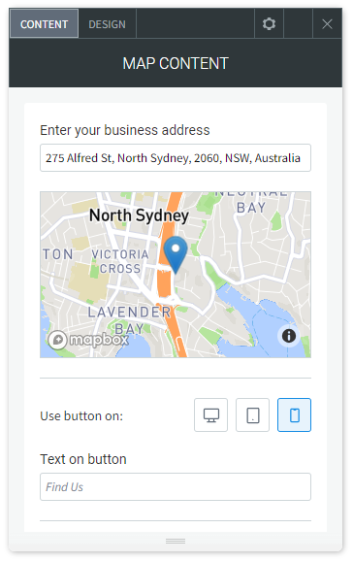
Task: Click the Mapbox logo on map
Action: click(x=88, y=339)
